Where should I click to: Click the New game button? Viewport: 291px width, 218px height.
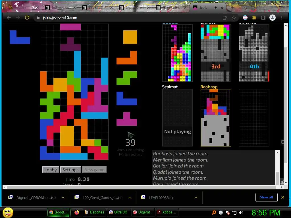(94, 170)
